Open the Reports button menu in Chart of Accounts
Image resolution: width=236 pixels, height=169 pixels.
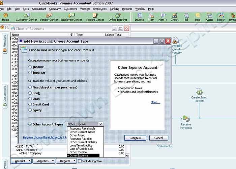coord(66,161)
